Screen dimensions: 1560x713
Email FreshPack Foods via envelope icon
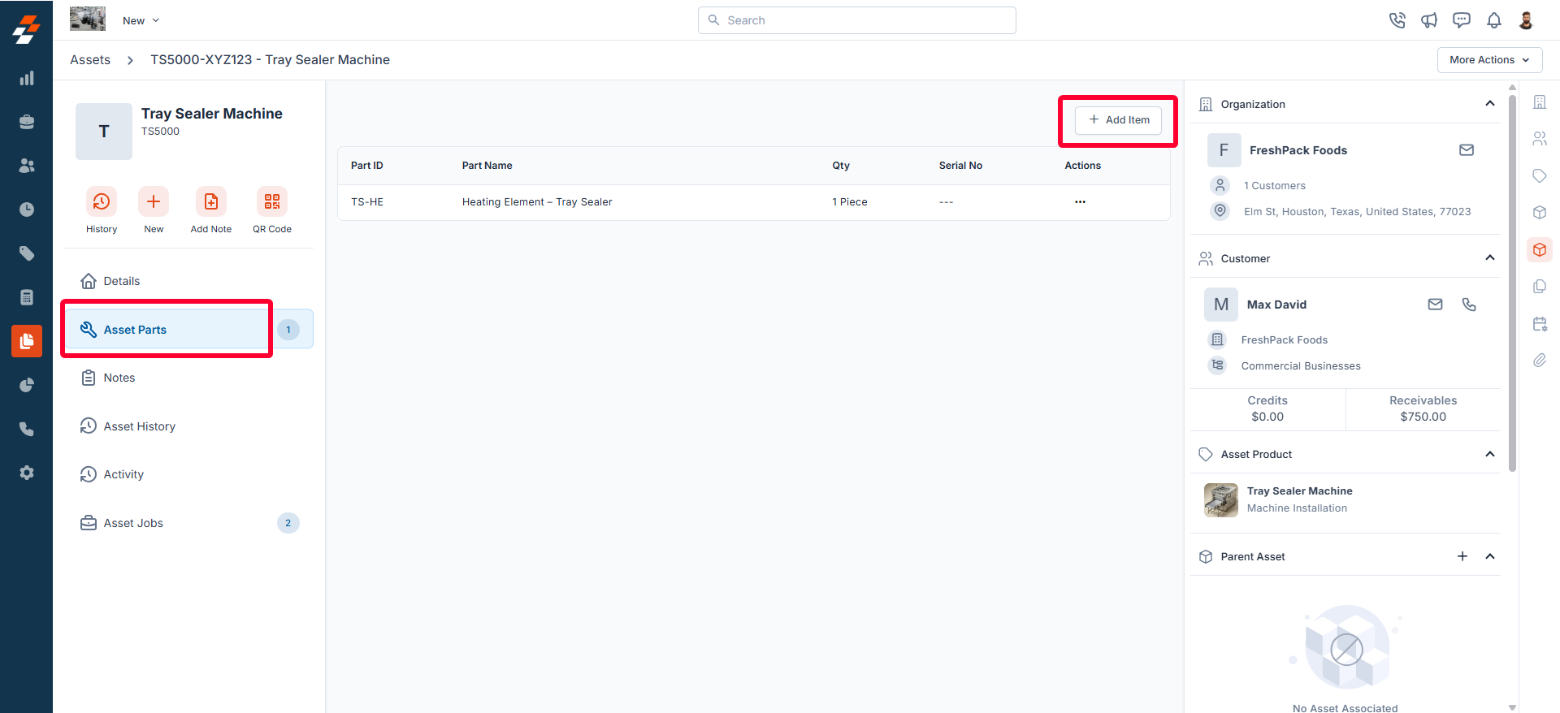1467,150
